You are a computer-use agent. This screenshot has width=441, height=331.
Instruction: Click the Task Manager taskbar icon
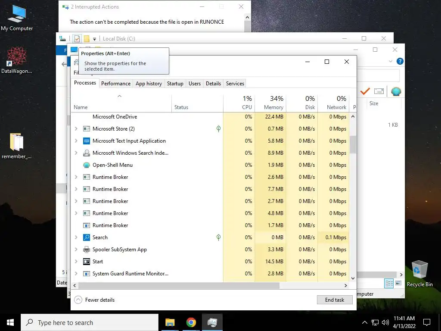pos(212,322)
